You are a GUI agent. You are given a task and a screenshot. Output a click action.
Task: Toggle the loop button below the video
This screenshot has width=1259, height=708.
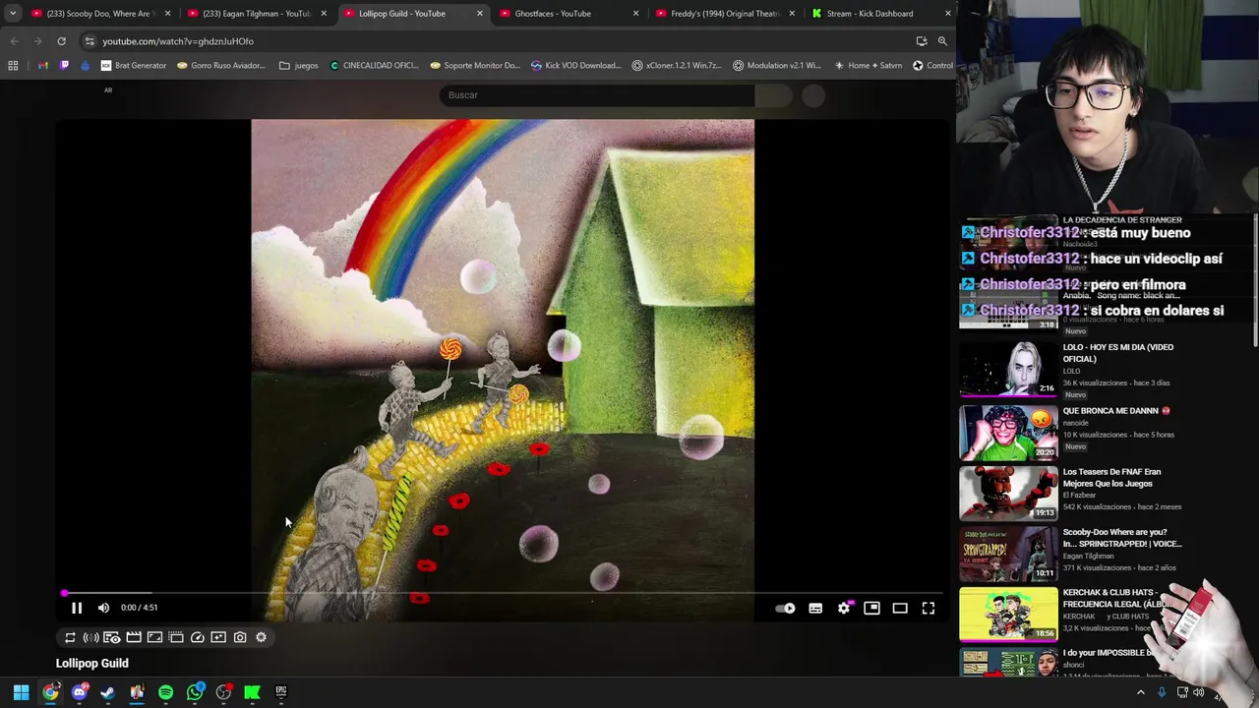click(x=70, y=637)
